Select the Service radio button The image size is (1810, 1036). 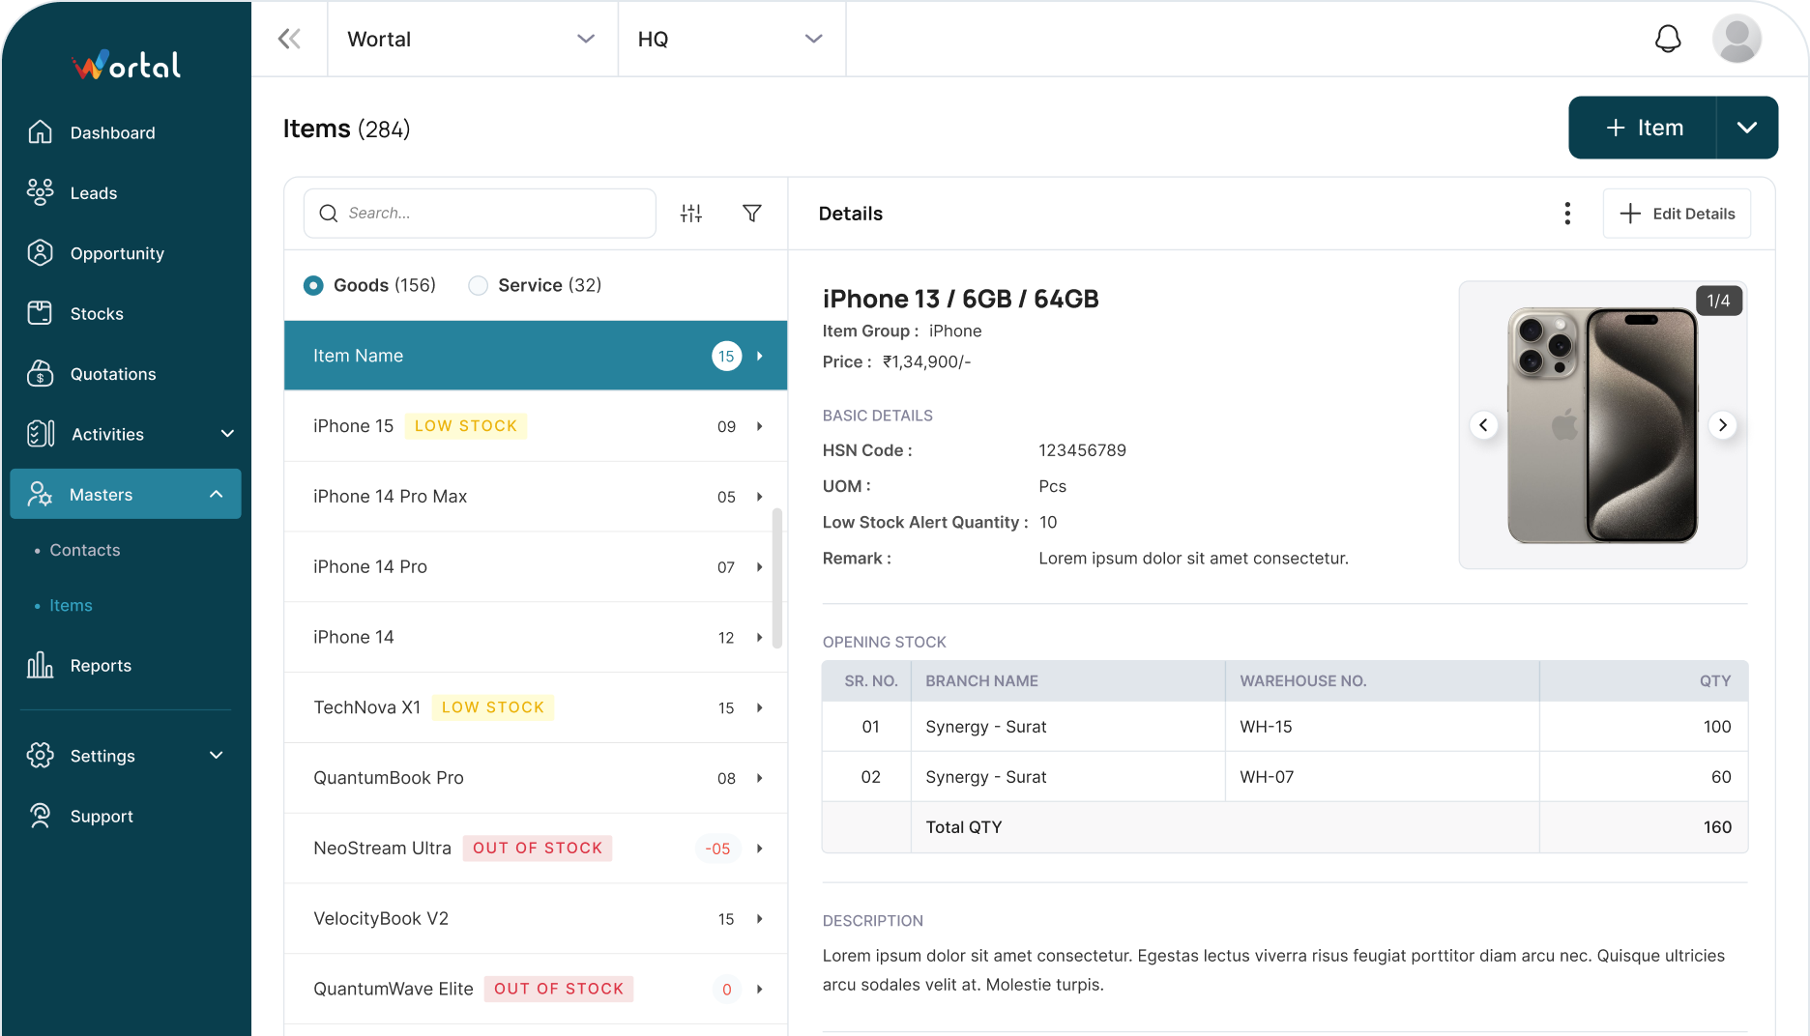point(478,285)
